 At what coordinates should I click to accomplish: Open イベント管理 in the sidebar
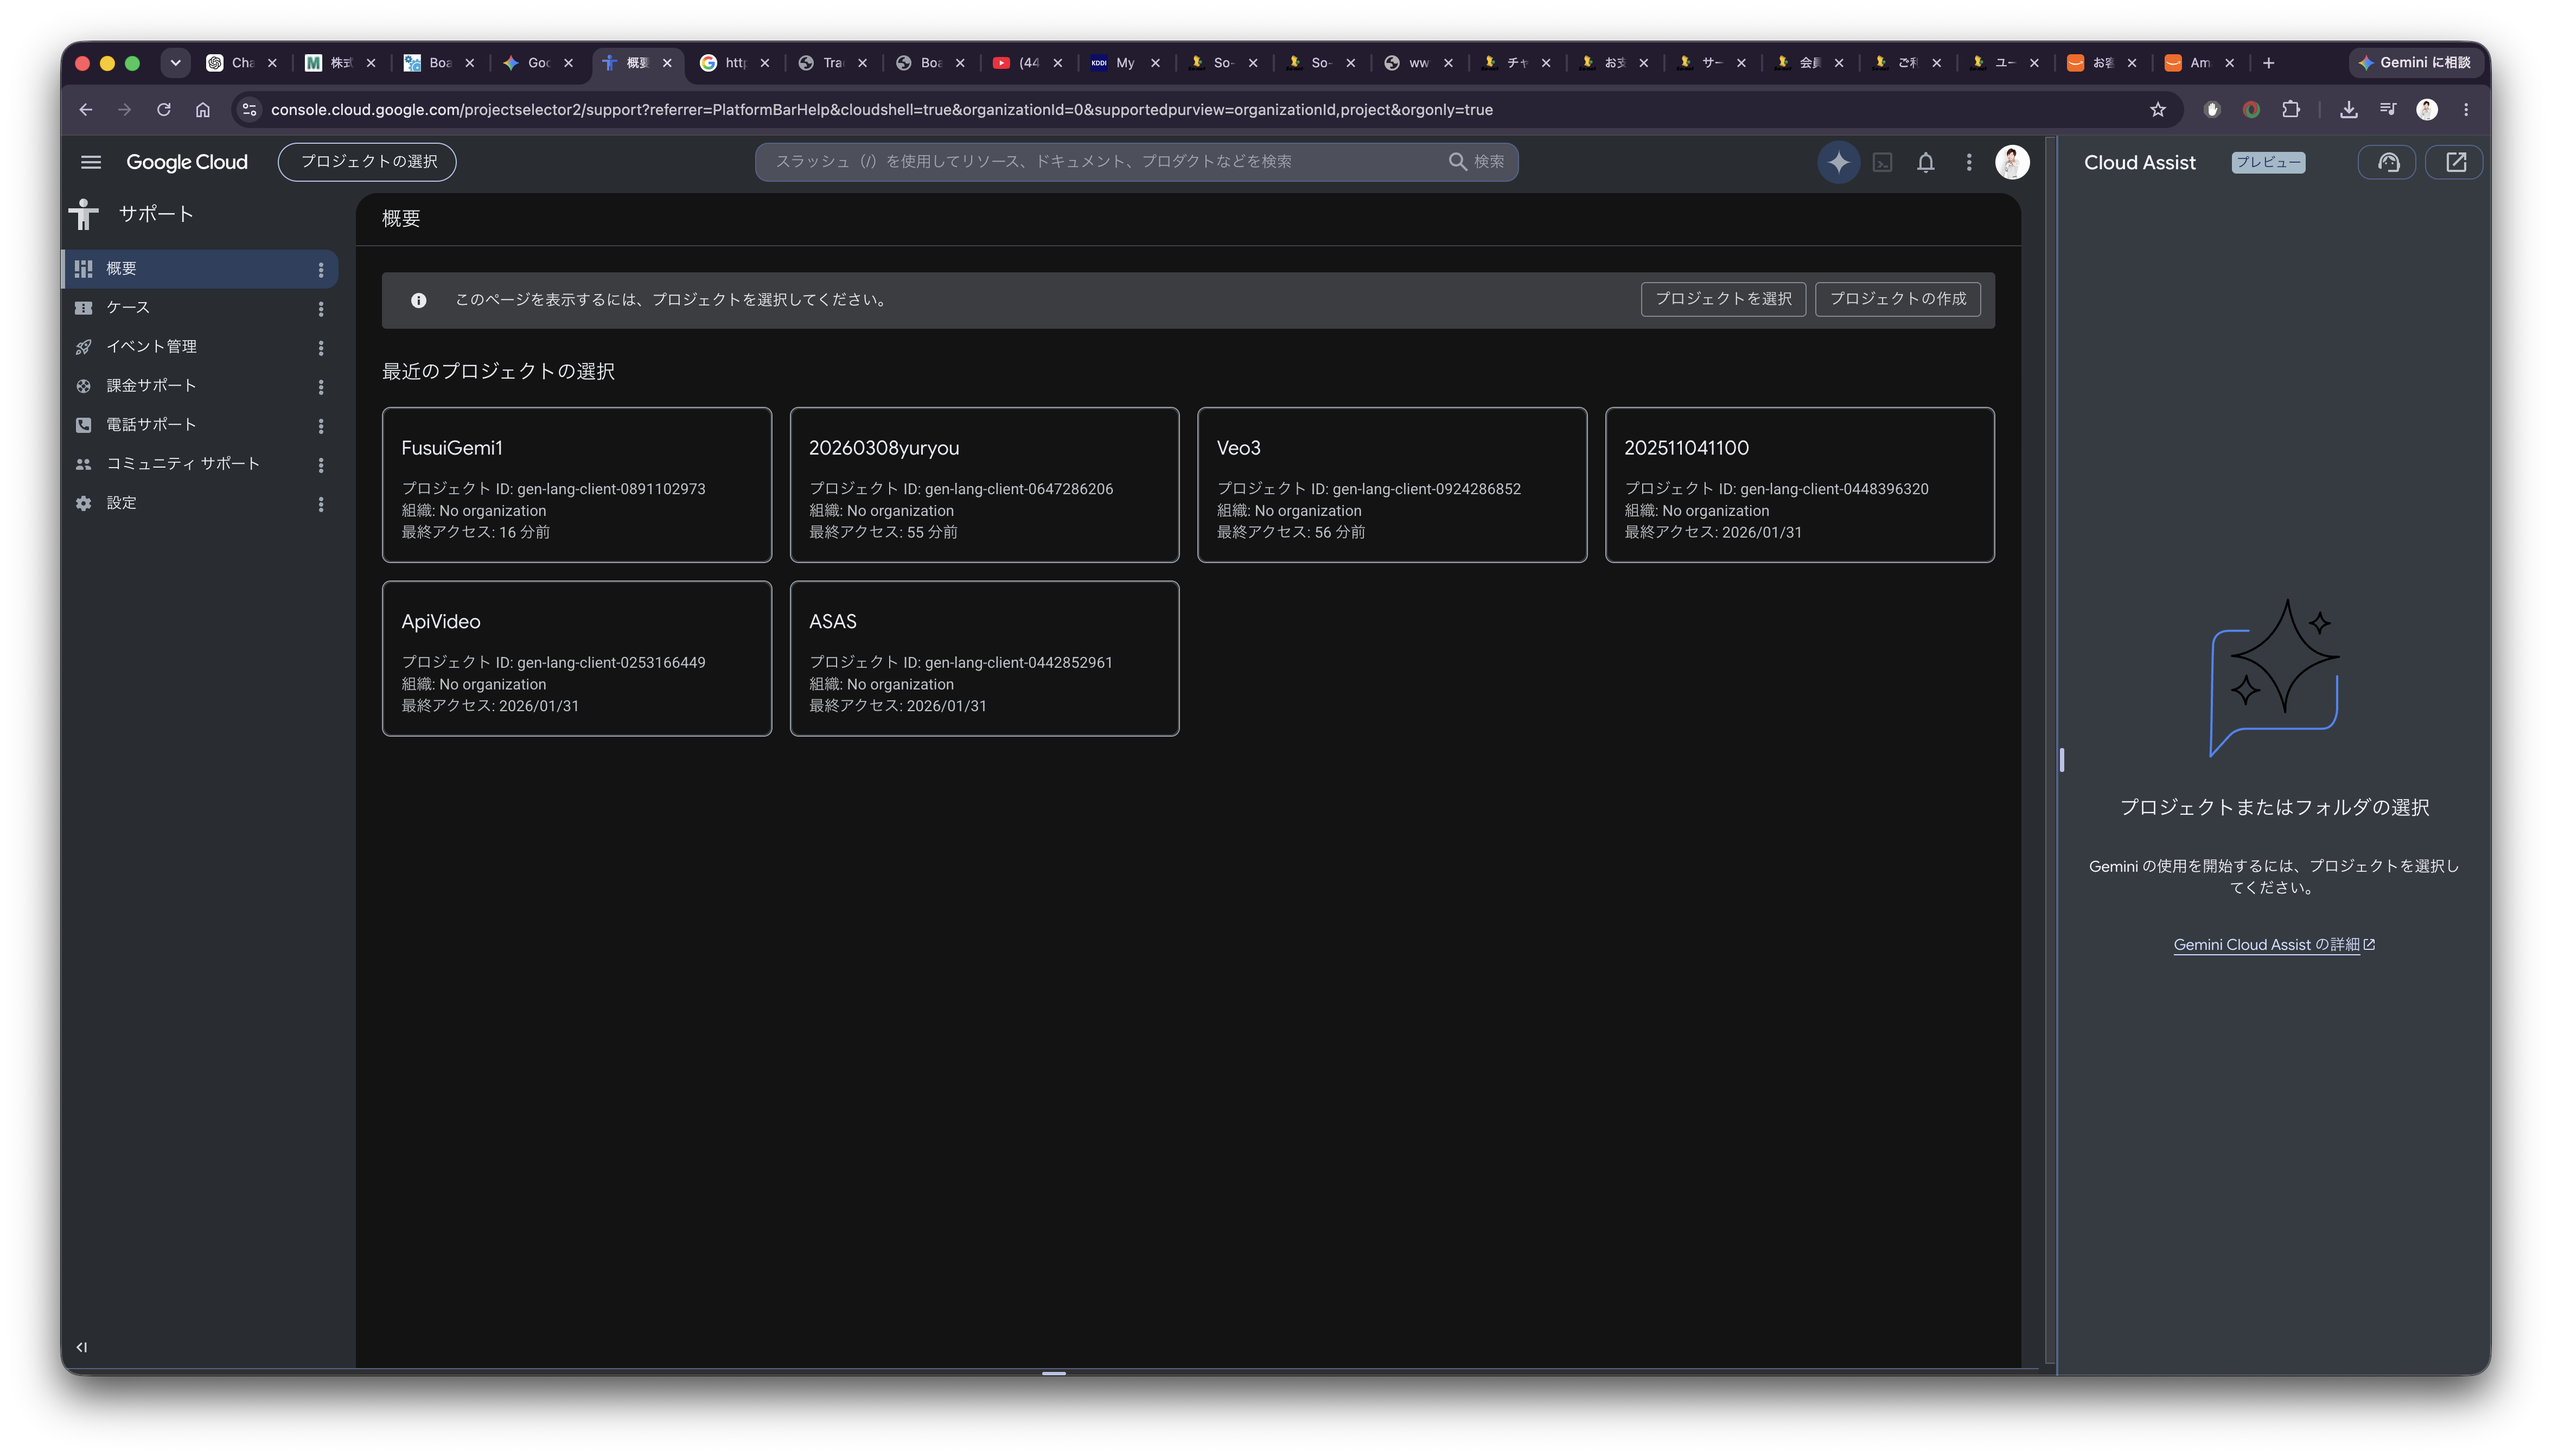pos(200,347)
